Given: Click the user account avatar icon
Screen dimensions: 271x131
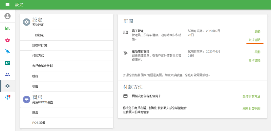Looking at the screenshot, I should click(7, 16).
